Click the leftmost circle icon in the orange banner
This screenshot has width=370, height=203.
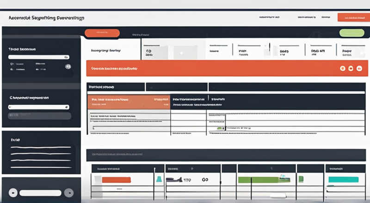[343, 68]
